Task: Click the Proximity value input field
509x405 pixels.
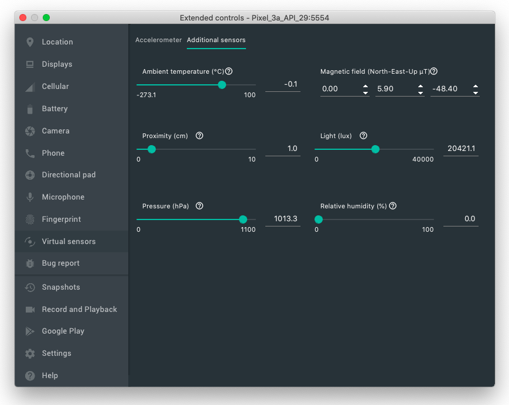Action: (283, 149)
